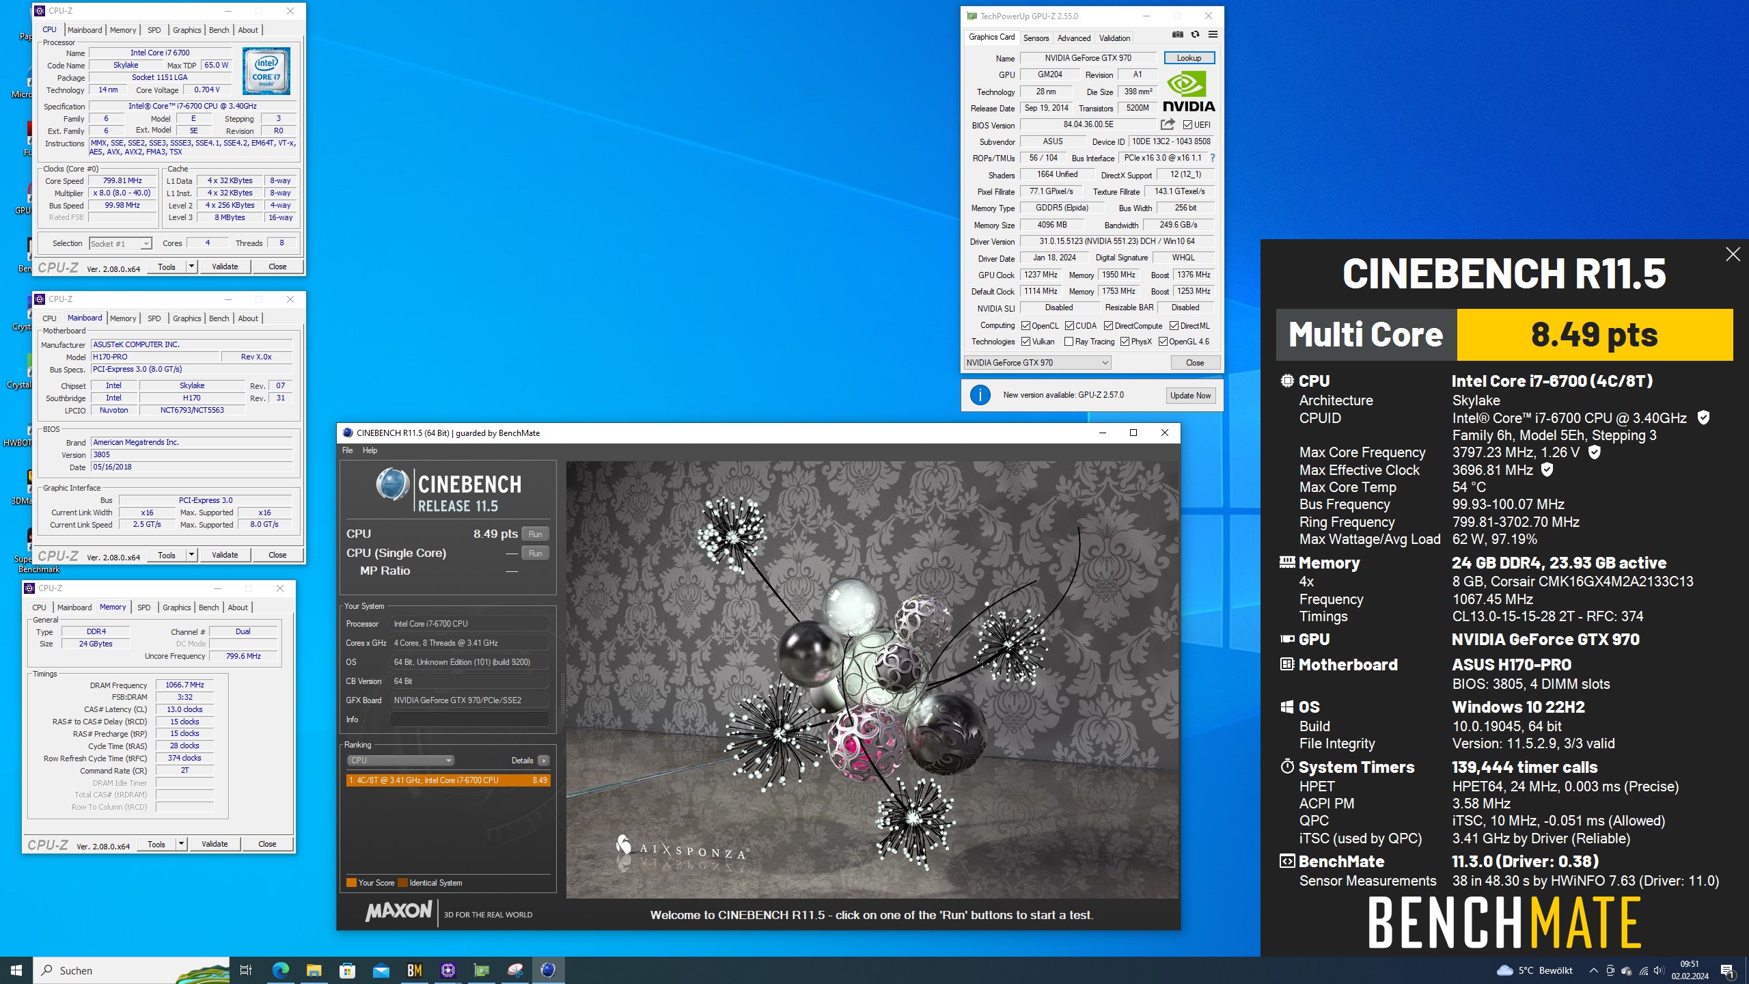Open the Help menu in Cinebench
Image resolution: width=1749 pixels, height=984 pixels.
point(370,450)
